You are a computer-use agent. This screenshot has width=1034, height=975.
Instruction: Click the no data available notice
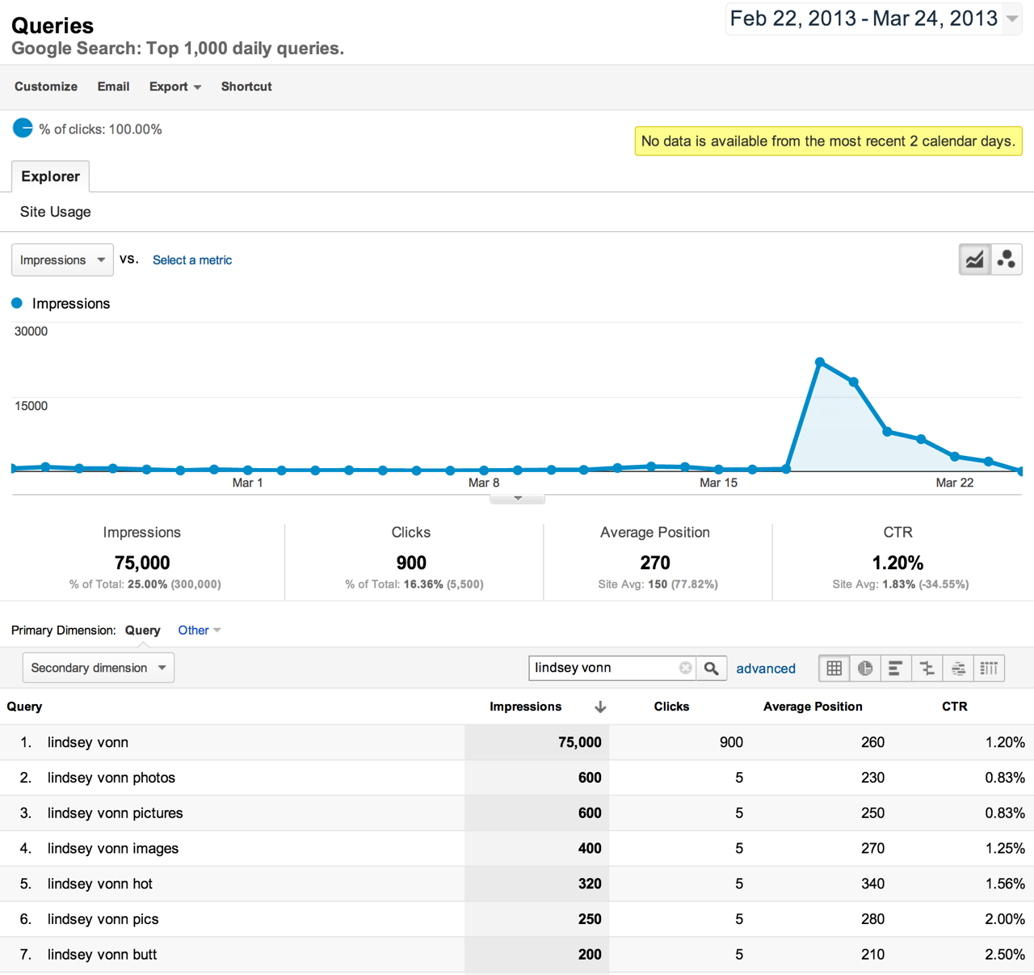click(x=828, y=141)
